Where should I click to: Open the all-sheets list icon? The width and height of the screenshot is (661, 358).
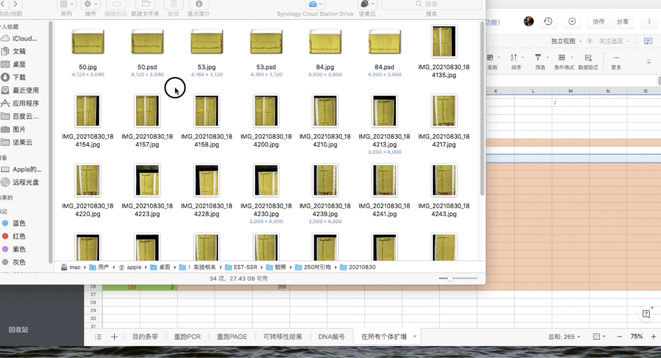tap(98, 337)
